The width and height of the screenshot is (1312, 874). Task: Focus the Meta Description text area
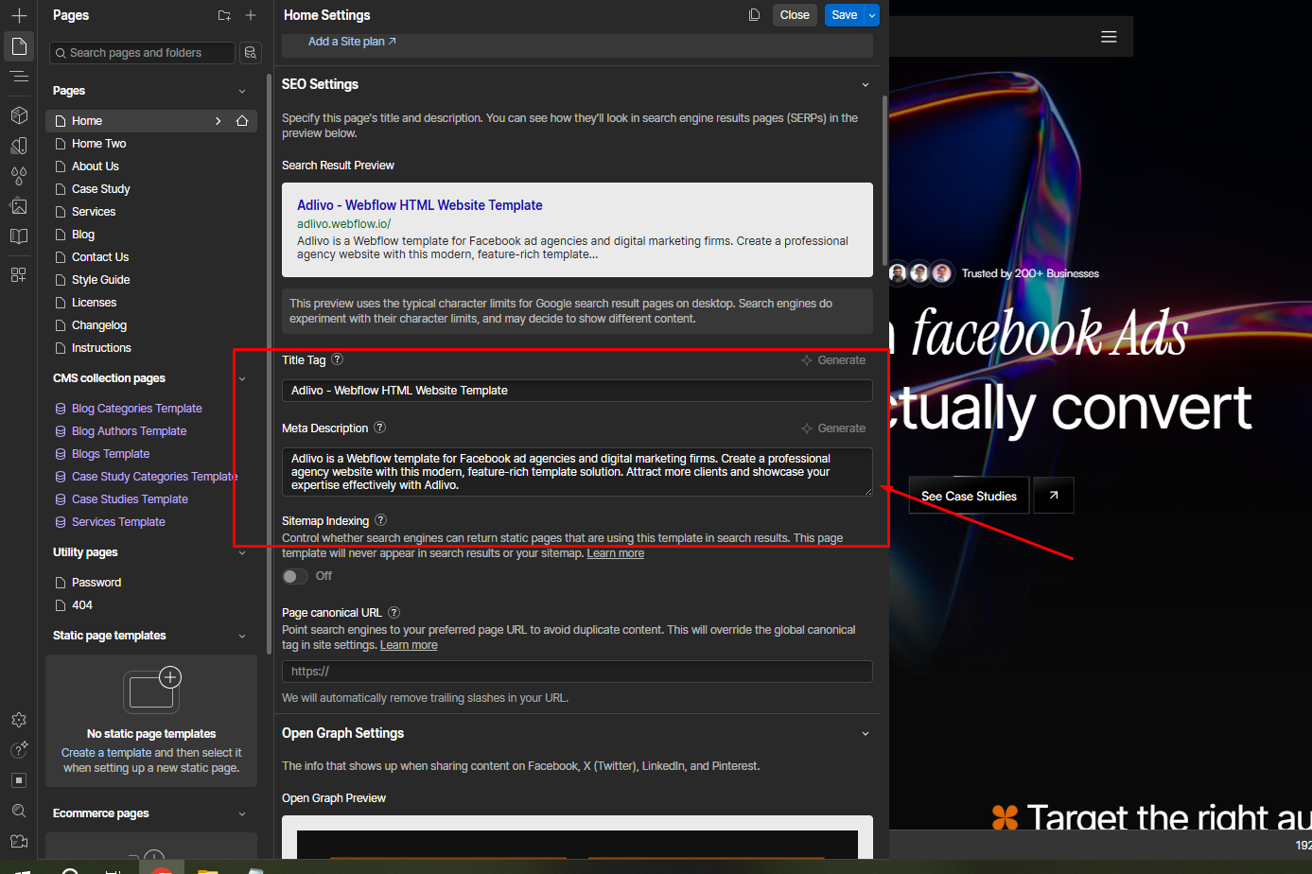coord(577,472)
